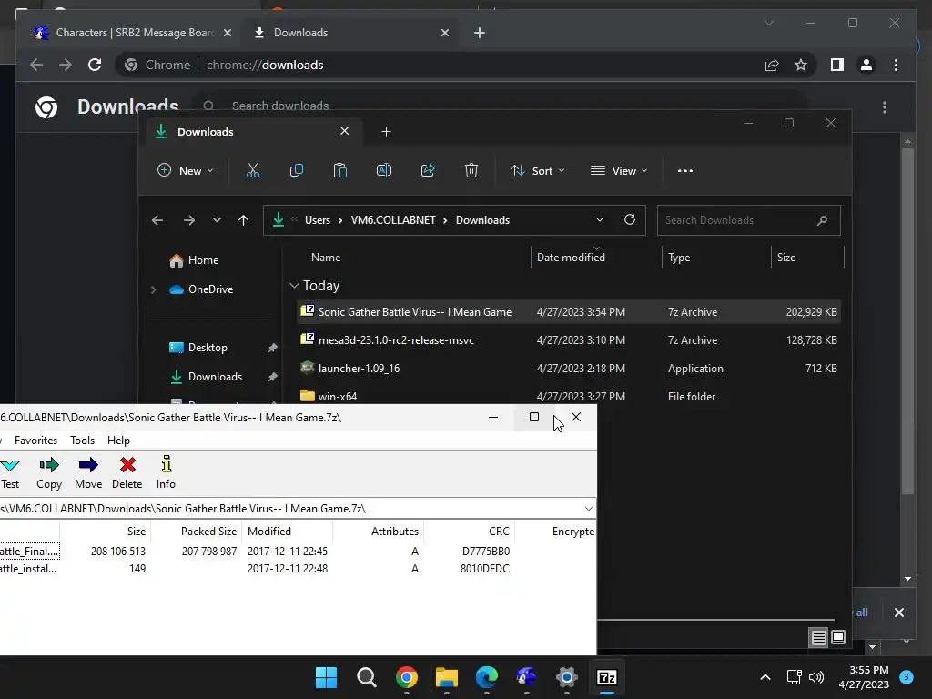
Task: Open Tools menu in 7-Zip
Action: 82,441
